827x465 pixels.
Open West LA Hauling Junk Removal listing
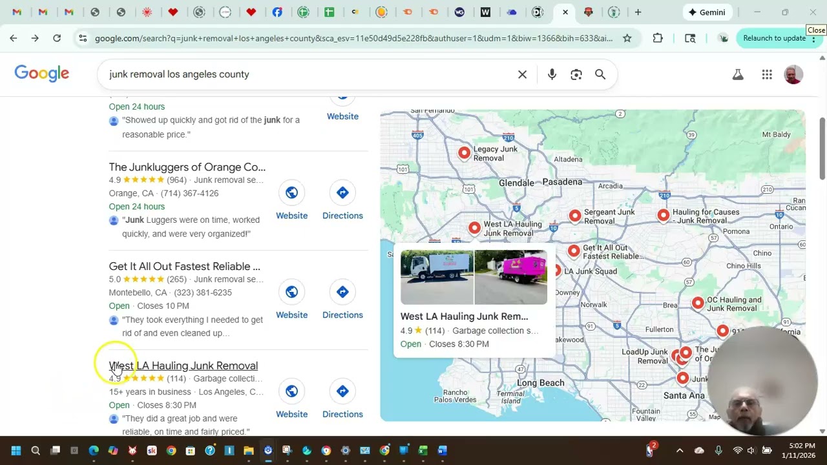[183, 366]
